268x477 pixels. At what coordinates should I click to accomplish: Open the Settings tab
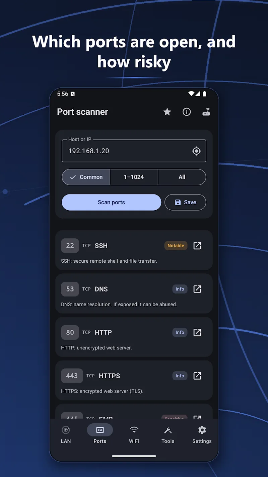(x=202, y=434)
